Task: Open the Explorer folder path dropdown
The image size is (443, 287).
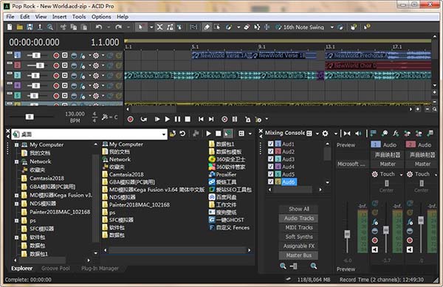Action: [164, 134]
